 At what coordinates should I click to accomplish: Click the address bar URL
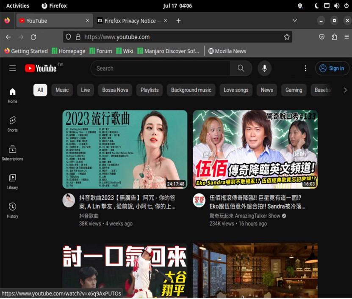117,37
